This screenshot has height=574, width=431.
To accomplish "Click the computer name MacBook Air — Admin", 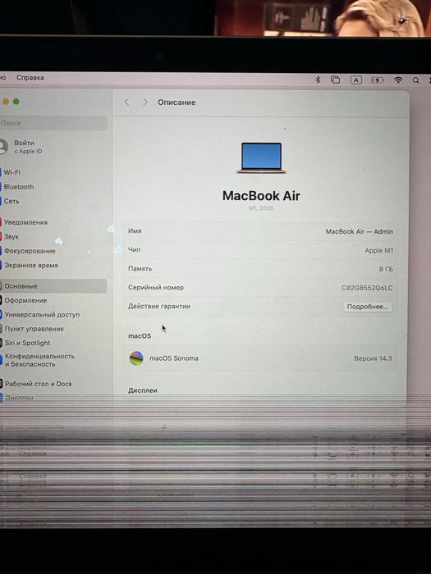I will [360, 231].
